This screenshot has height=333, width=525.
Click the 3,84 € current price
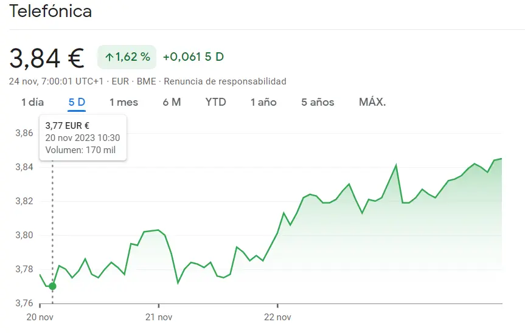point(47,58)
